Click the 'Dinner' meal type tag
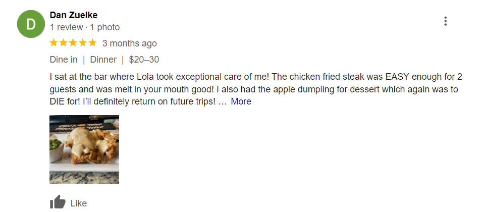The width and height of the screenshot is (482, 212). pyautogui.click(x=103, y=60)
